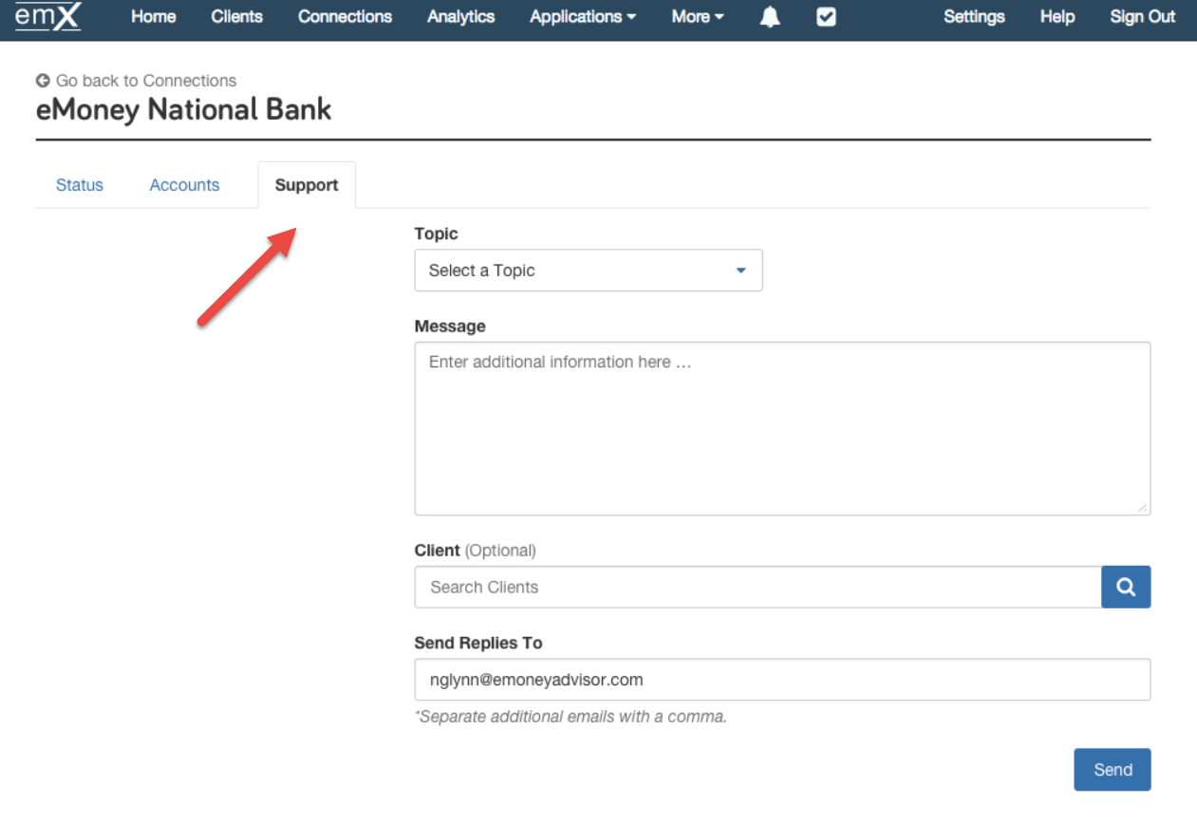Open Settings

click(974, 16)
